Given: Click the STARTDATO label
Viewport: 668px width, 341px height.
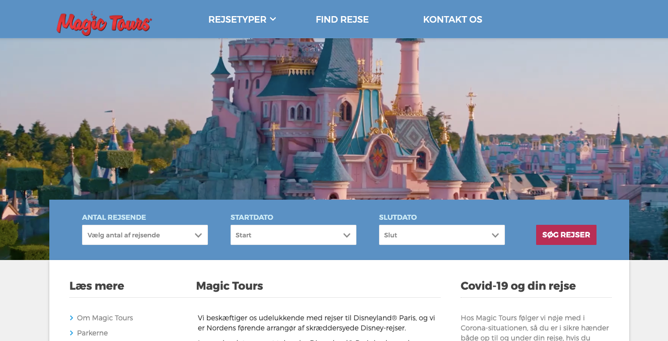Looking at the screenshot, I should [252, 217].
